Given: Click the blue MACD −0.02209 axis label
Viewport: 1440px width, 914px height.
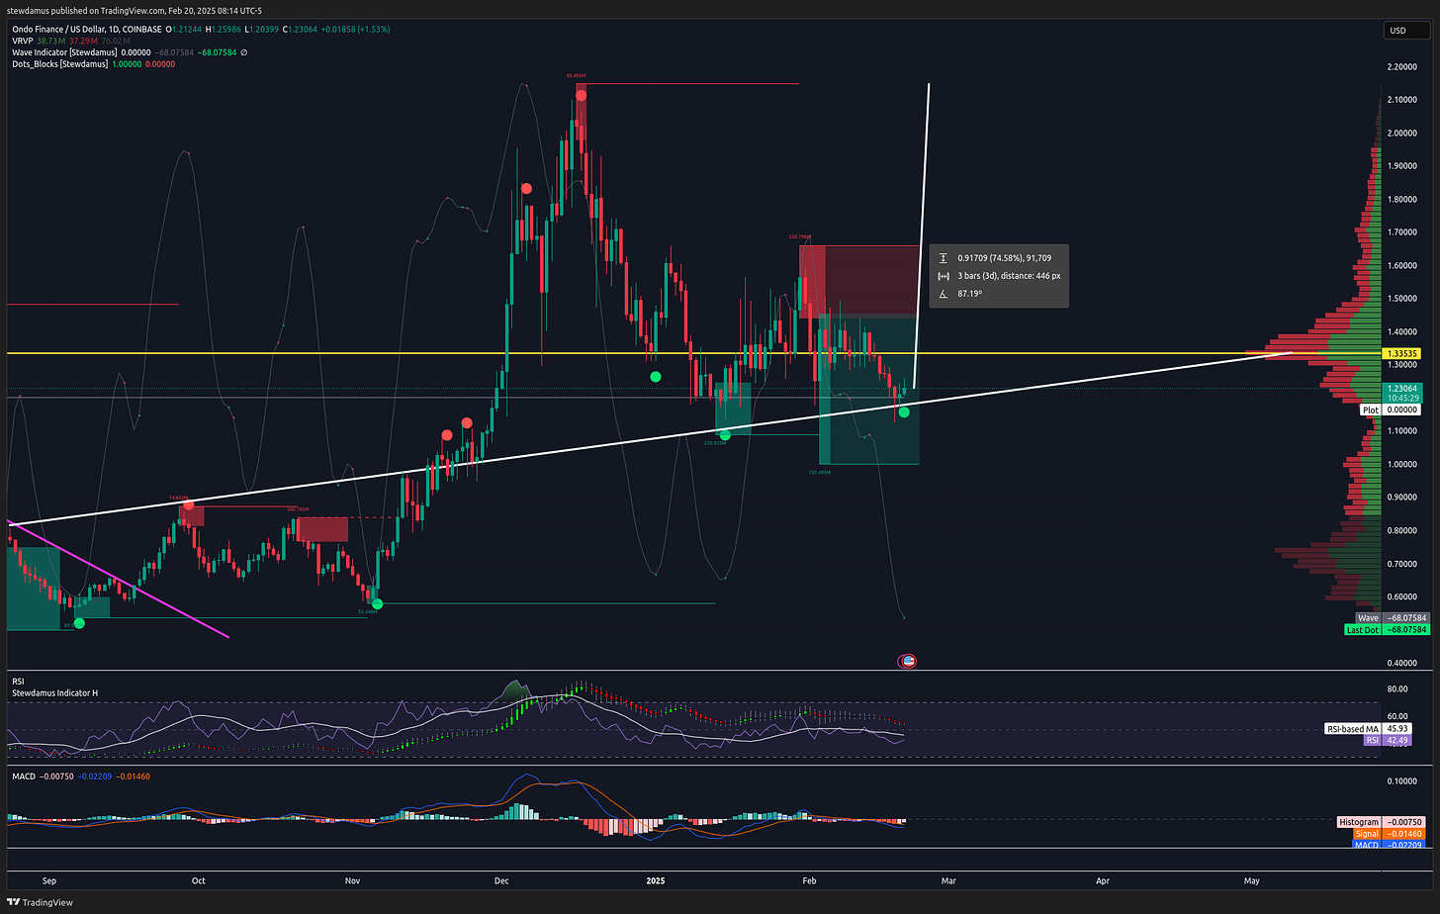Looking at the screenshot, I should point(1390,845).
